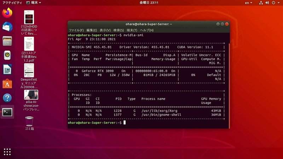
Task: Select the ゴミ箱 trash icon
Action: click(29, 123)
